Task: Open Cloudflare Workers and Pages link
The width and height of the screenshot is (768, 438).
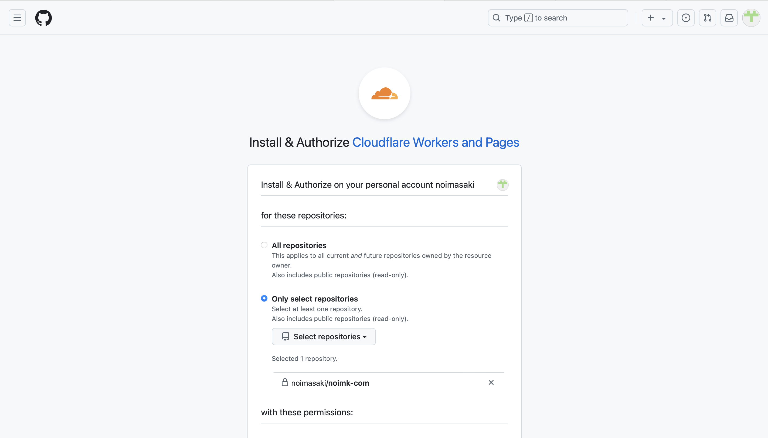Action: tap(436, 142)
